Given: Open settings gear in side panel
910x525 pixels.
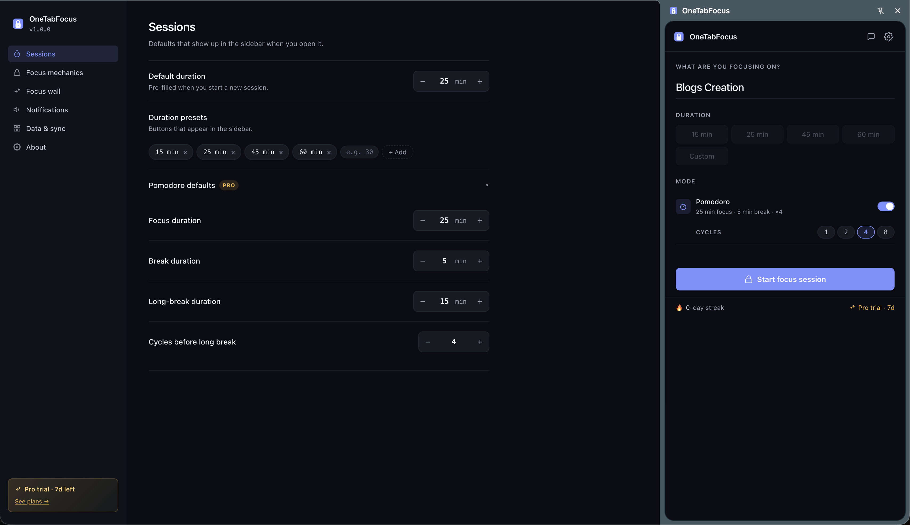Looking at the screenshot, I should [x=889, y=37].
